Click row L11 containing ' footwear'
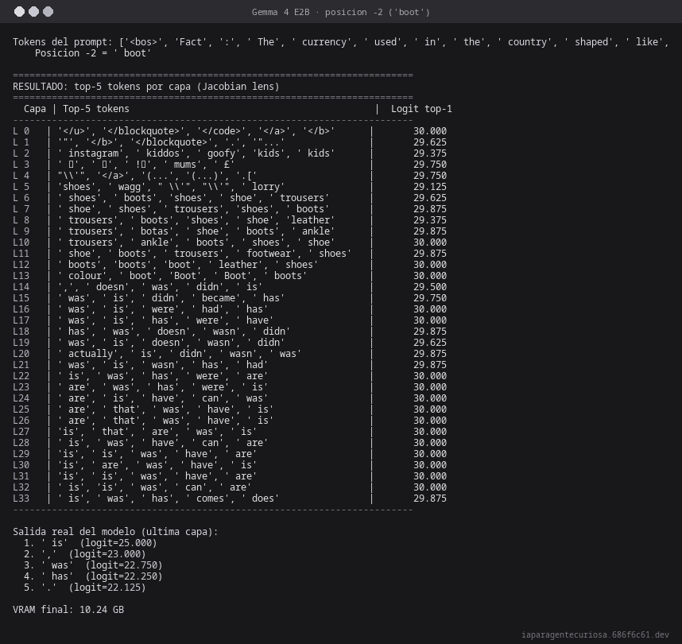 pyautogui.click(x=230, y=254)
